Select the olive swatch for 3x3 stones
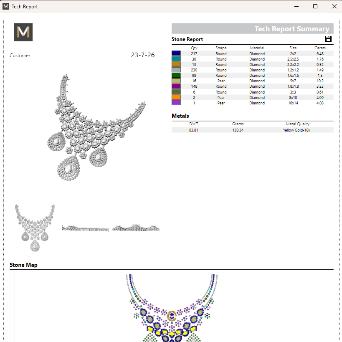 click(x=176, y=92)
